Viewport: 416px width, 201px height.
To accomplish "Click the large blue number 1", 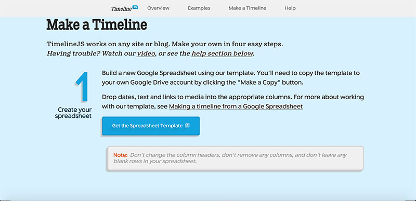I will (x=82, y=87).
